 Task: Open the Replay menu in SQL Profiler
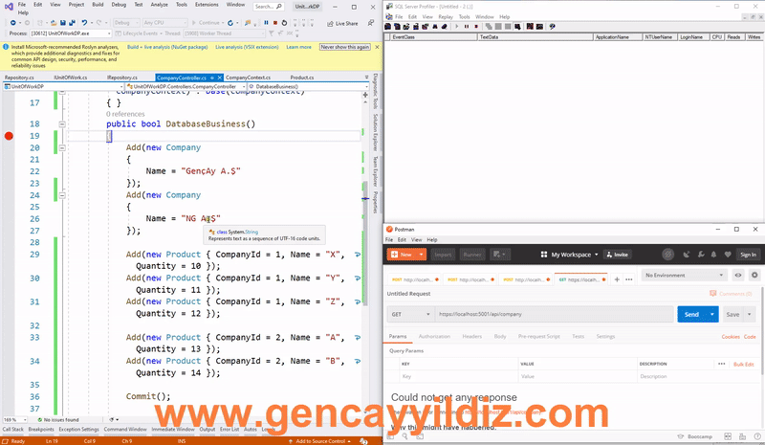pos(446,16)
